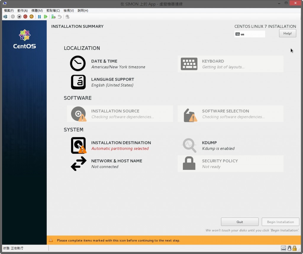Viewport: 303px width, 254px height.
Task: Send Ctrl+Alt+Delete with the first toolbar icon
Action: click(5, 17)
